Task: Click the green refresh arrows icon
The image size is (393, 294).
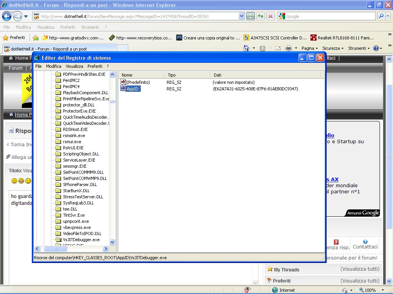Action: tap(261, 16)
